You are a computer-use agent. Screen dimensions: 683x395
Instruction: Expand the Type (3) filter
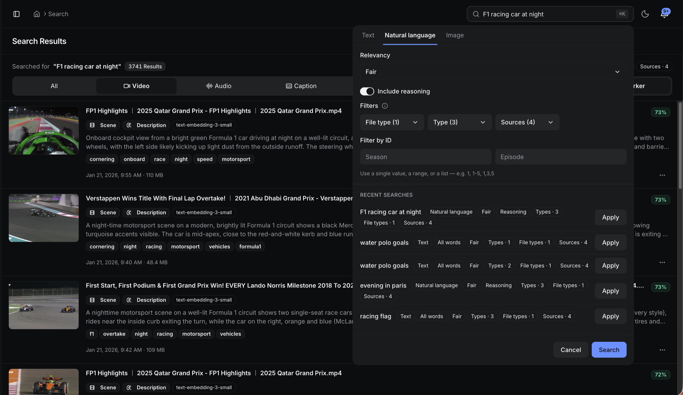point(460,122)
